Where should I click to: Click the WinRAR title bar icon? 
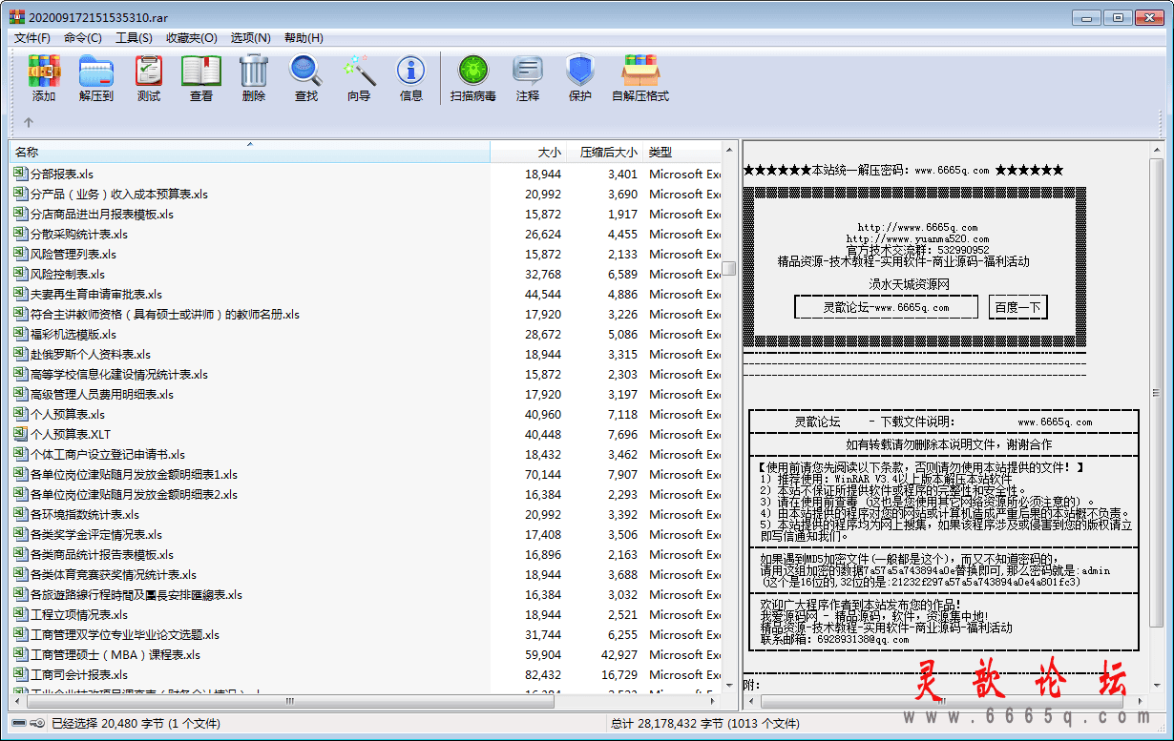pyautogui.click(x=17, y=16)
